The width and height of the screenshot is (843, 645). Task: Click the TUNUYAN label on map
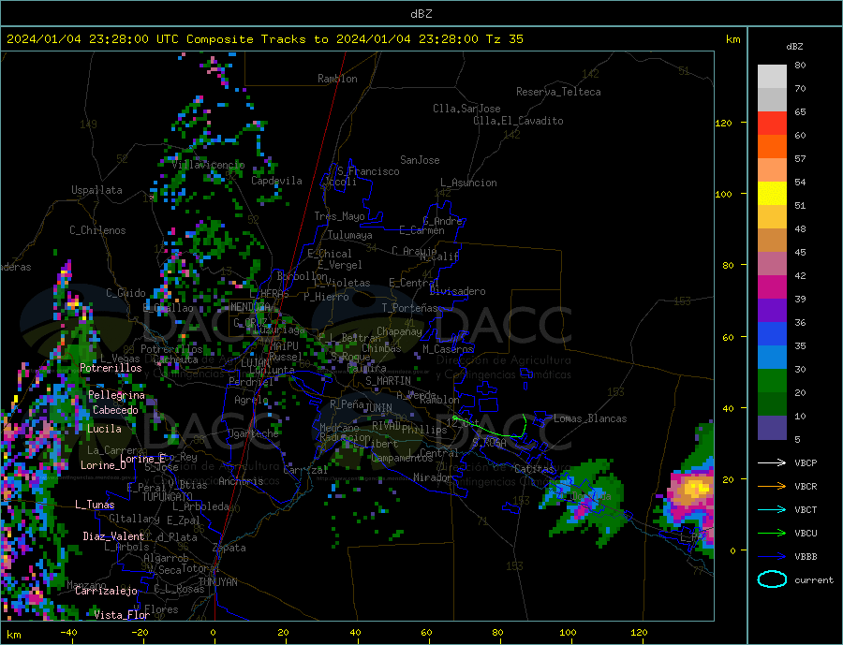coord(217,582)
